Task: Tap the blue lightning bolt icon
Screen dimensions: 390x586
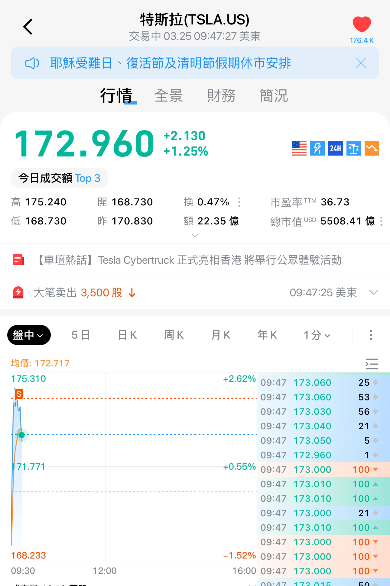Action: 317,148
